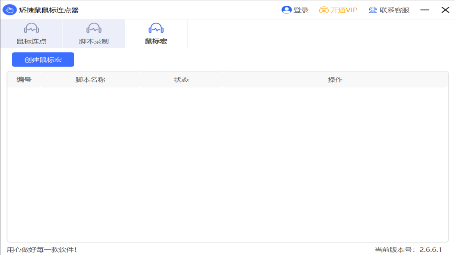Click the 创建鼠标宏 button
This screenshot has height=255, width=455.
click(x=43, y=59)
